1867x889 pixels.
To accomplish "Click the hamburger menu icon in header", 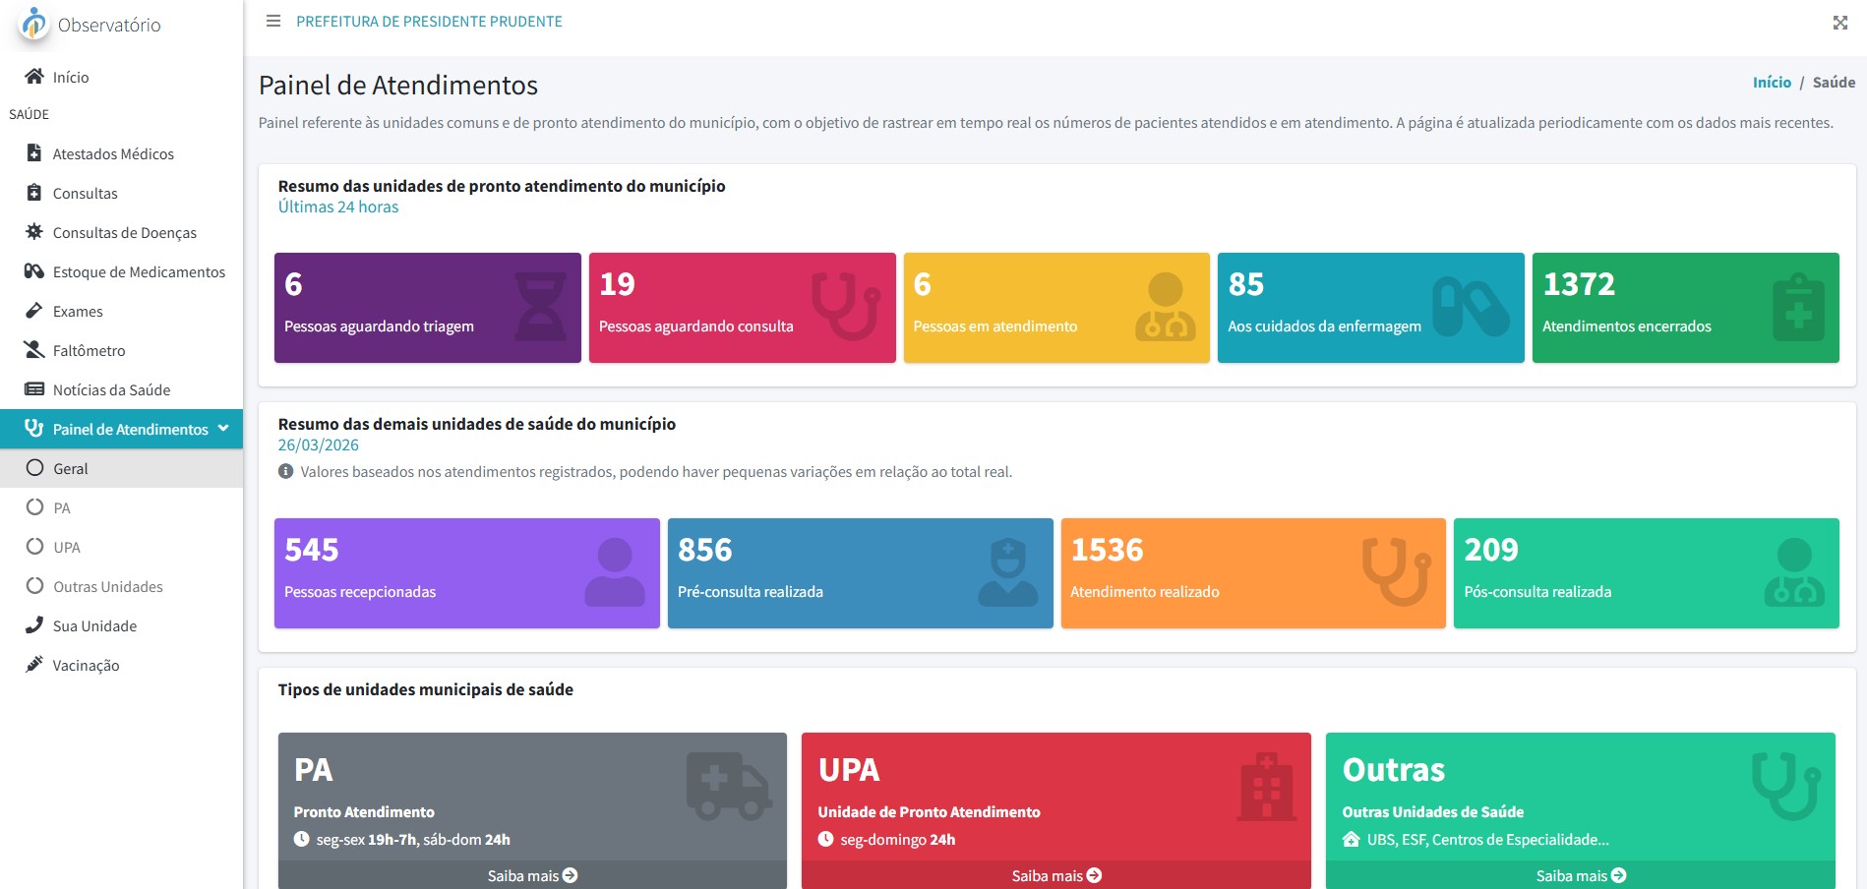I will point(273,22).
